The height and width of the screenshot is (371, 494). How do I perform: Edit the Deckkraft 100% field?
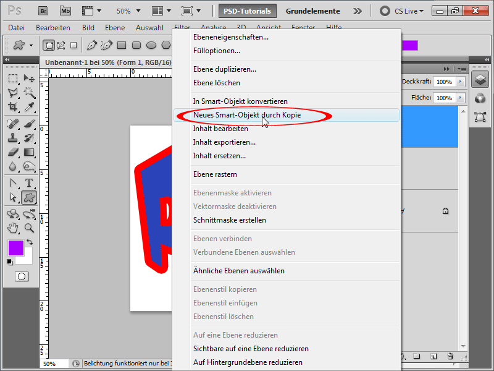point(444,82)
